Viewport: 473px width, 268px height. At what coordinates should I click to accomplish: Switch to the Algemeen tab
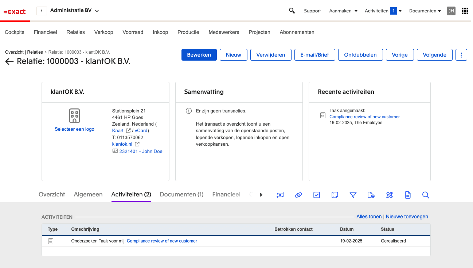tap(88, 194)
